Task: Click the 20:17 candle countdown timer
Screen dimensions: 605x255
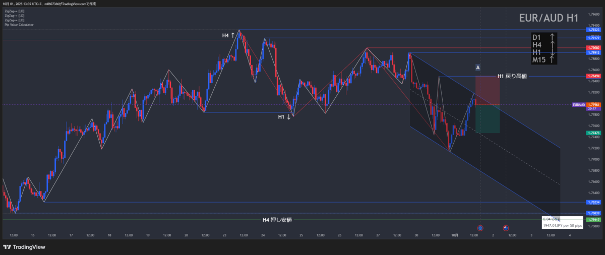Action: coord(593,109)
